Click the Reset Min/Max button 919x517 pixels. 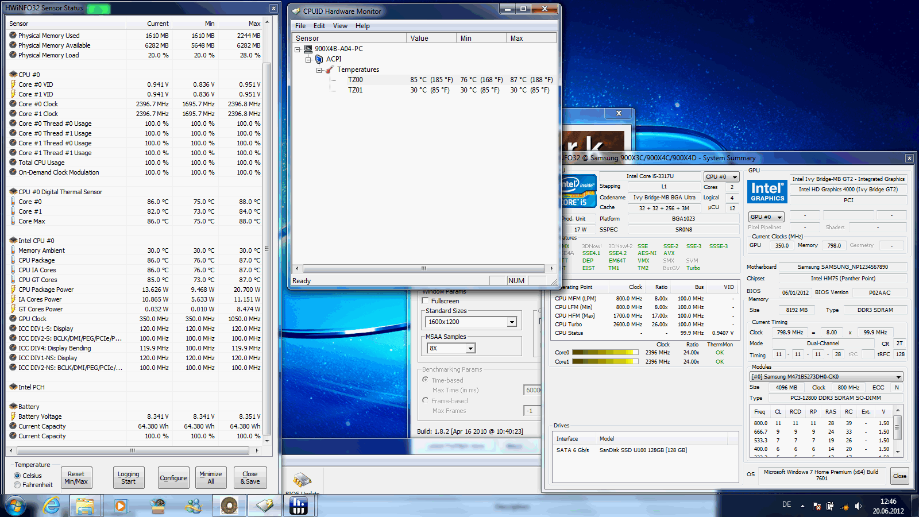[76, 478]
